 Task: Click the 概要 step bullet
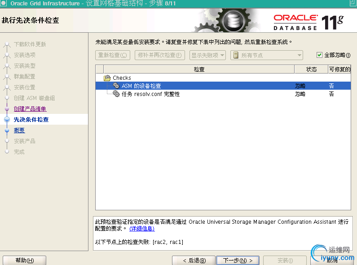pos(7,130)
